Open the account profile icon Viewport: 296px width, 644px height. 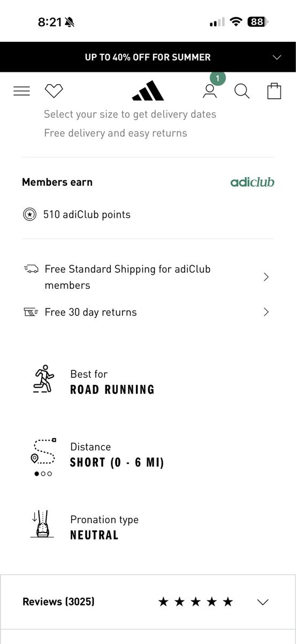(210, 91)
